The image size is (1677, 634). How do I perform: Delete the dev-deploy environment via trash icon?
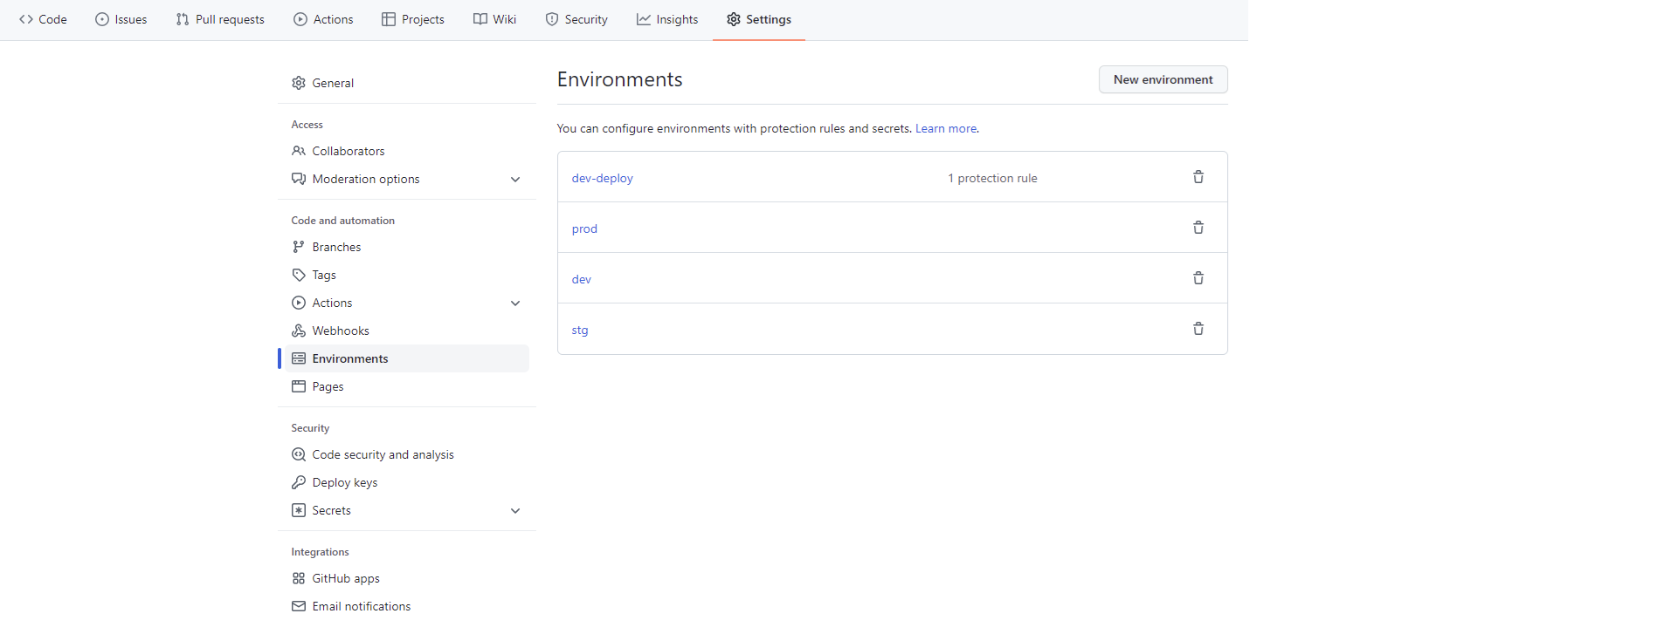point(1198,177)
